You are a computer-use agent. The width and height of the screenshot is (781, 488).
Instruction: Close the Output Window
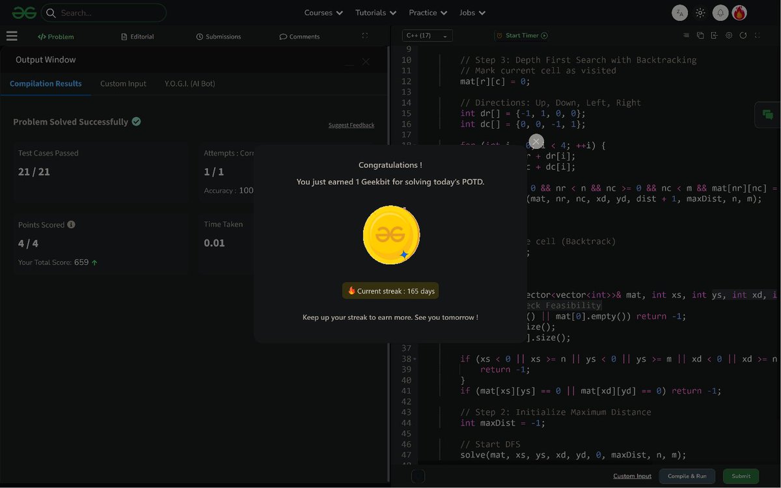366,62
